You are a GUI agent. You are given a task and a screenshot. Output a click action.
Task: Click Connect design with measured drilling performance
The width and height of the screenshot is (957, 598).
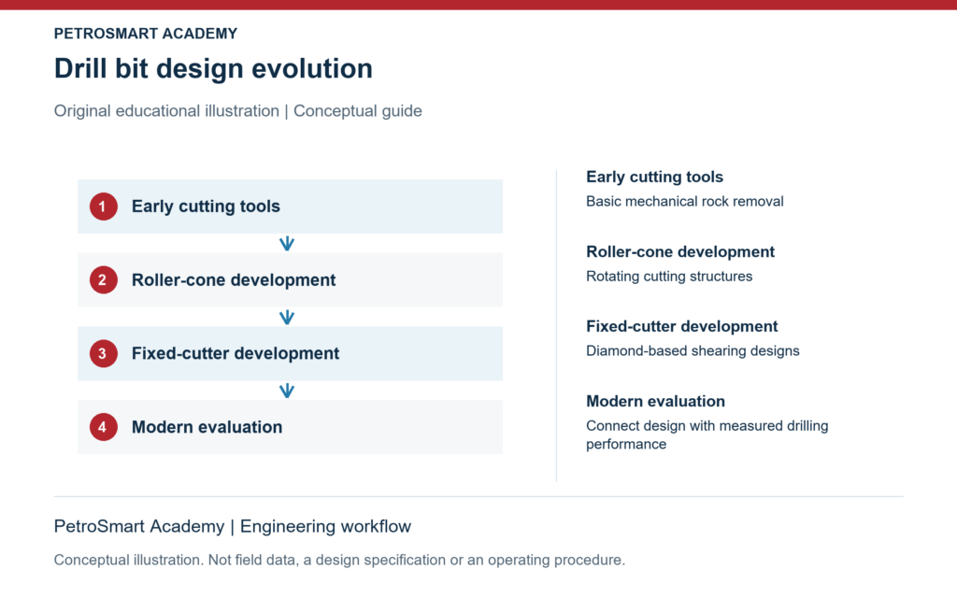coord(707,435)
